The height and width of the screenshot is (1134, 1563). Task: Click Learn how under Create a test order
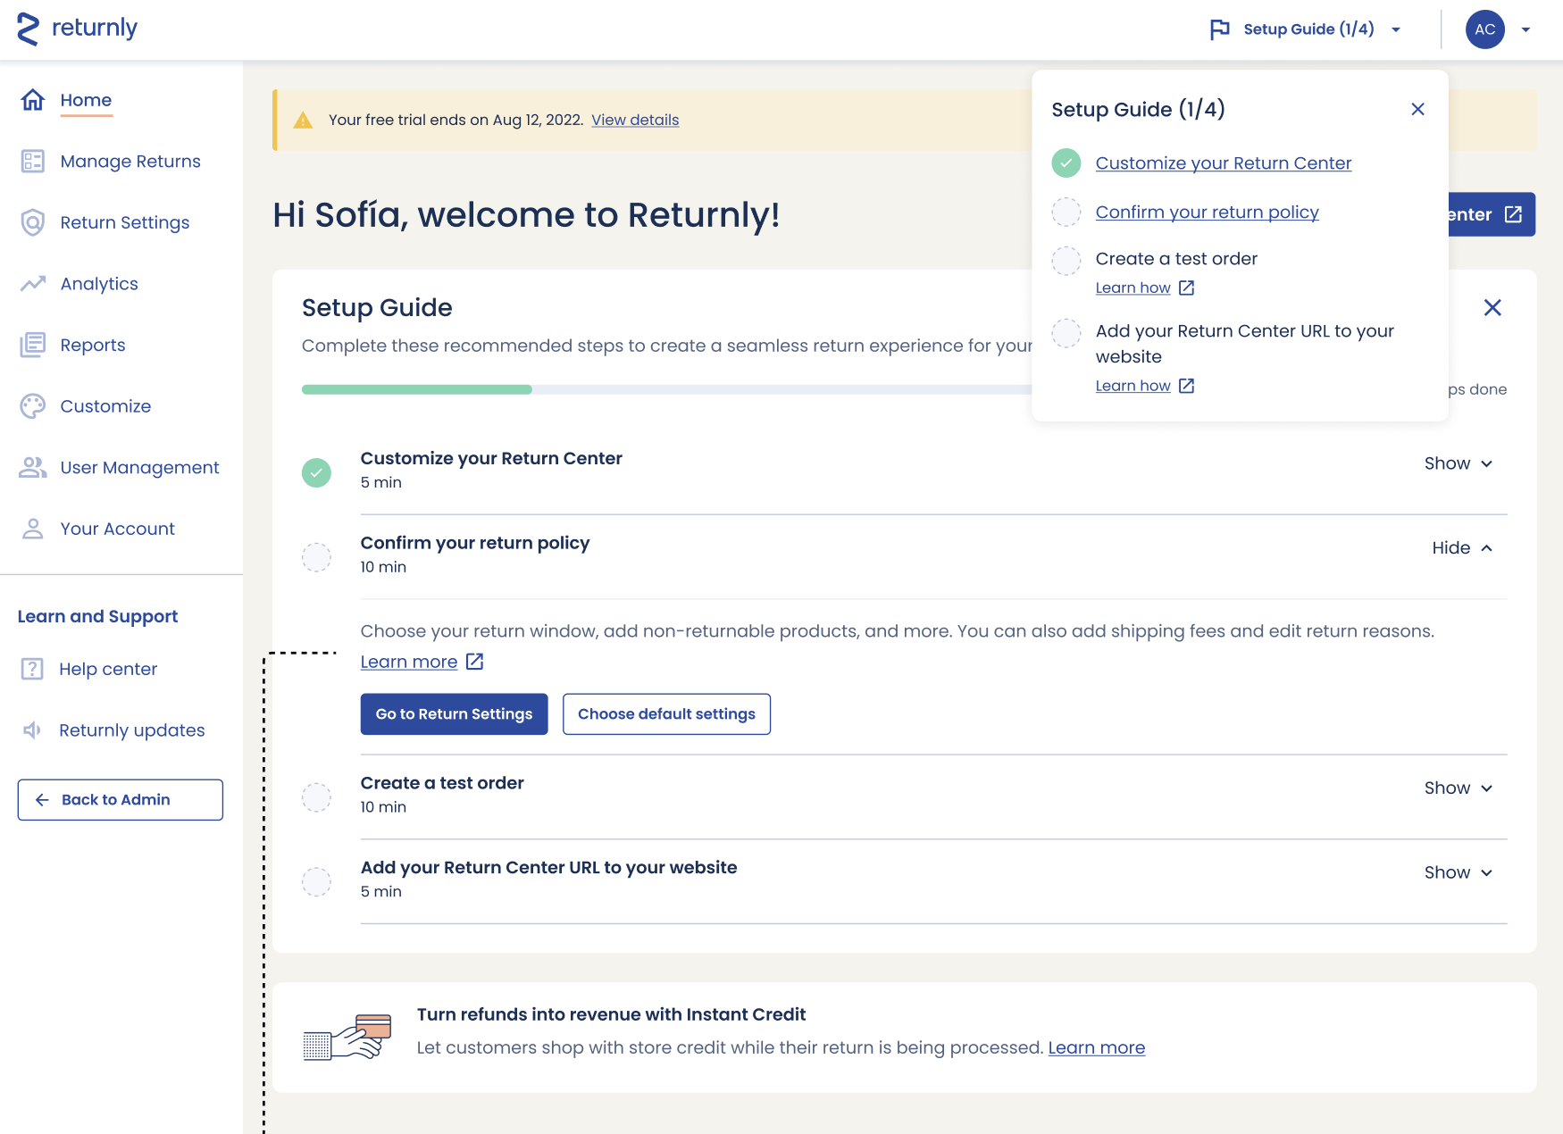pos(1133,288)
